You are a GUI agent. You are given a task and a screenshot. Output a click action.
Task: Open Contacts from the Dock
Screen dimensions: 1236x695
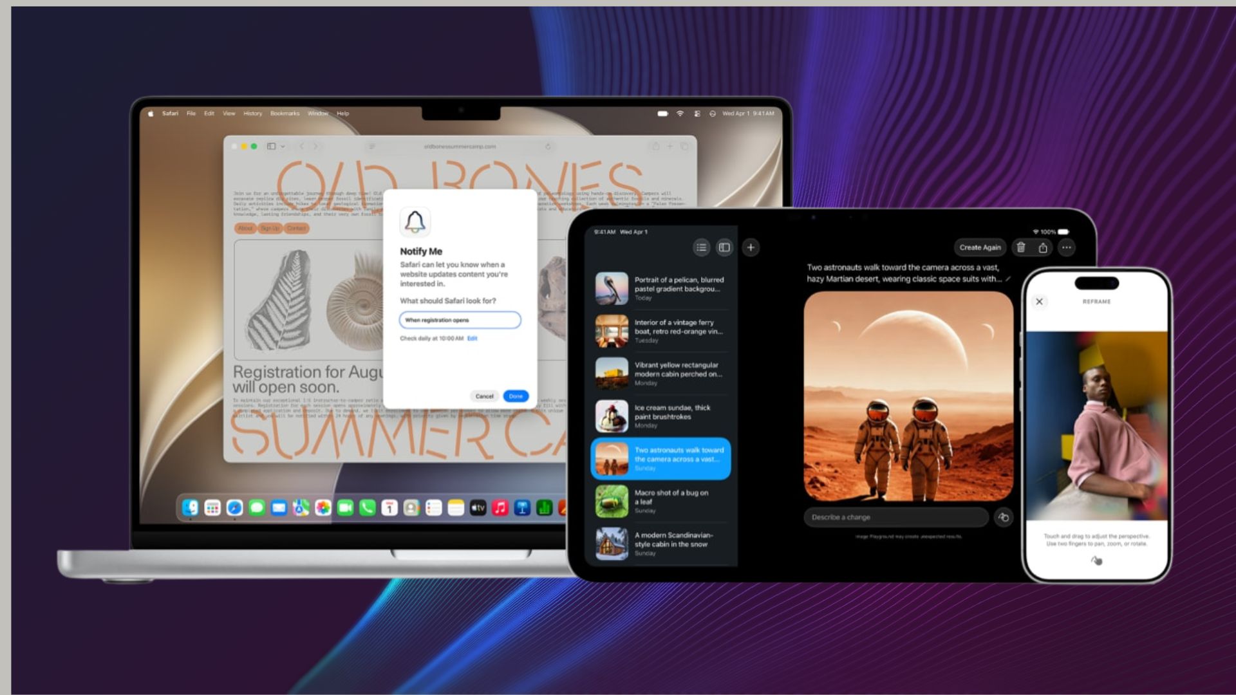[x=411, y=508]
